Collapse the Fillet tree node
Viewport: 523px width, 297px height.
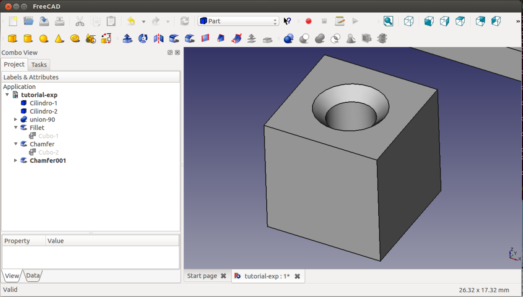tap(16, 128)
